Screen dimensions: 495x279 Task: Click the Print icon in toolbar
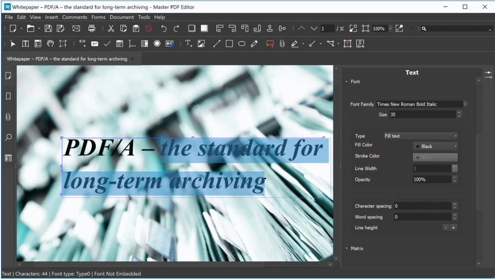tap(92, 29)
